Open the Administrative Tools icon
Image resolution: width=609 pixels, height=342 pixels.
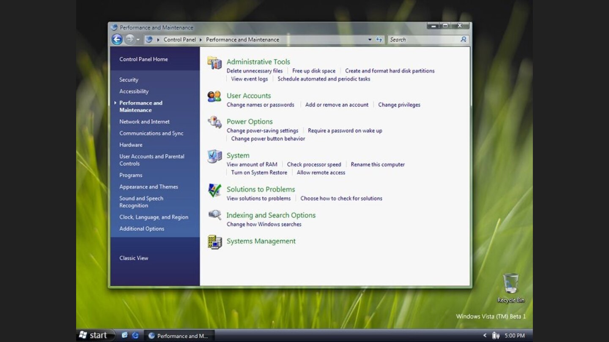[214, 63]
